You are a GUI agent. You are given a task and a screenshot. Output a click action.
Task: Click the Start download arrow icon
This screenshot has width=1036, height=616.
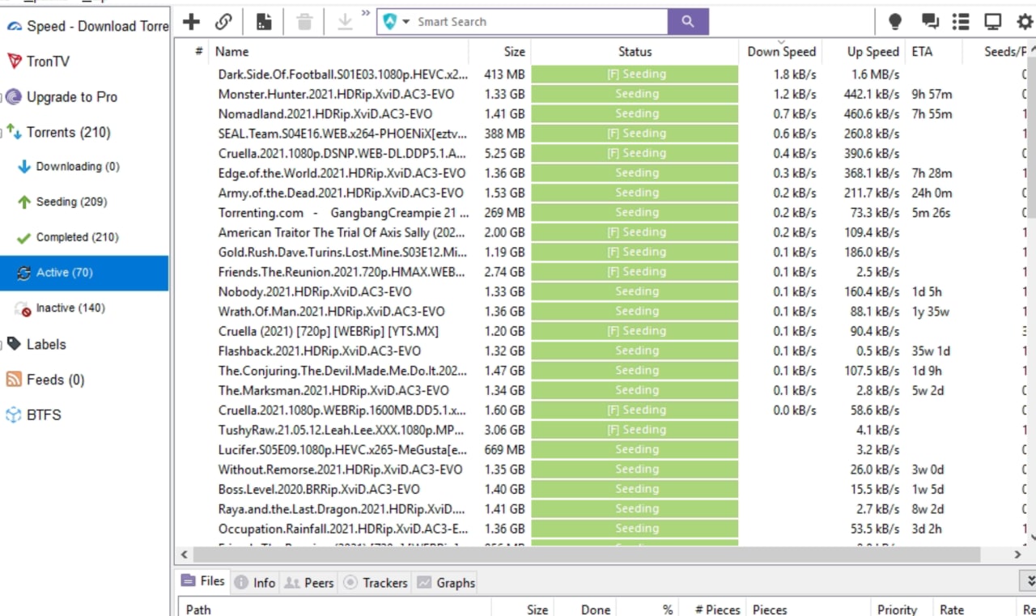(x=345, y=22)
